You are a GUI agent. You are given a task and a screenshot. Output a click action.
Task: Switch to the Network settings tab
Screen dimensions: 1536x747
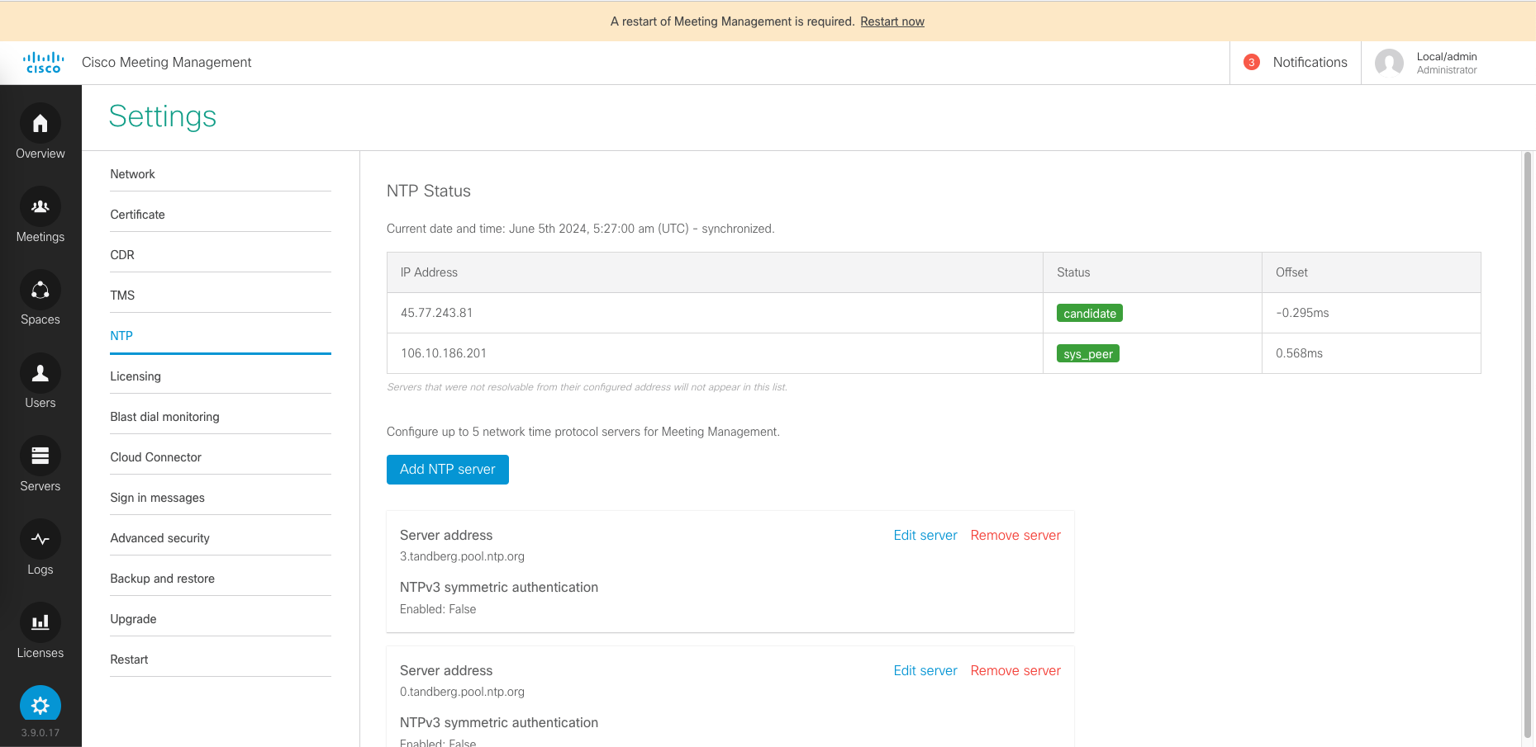133,174
